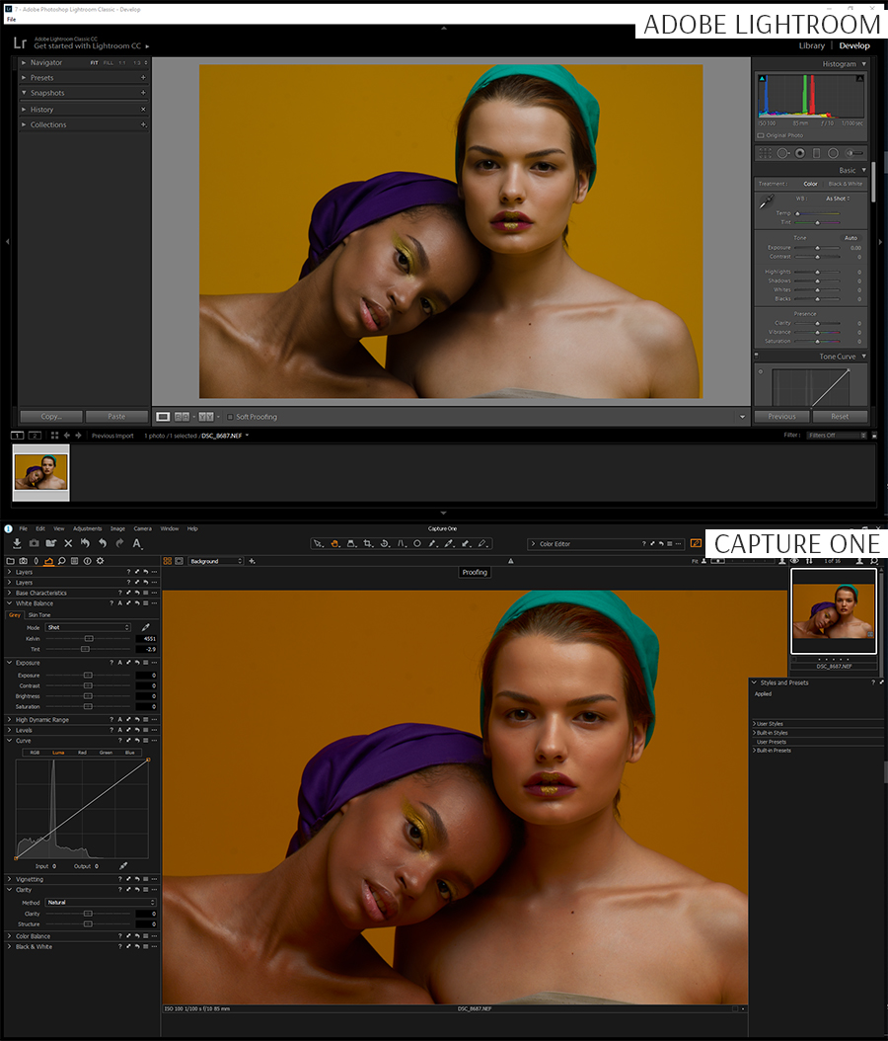The width and height of the screenshot is (888, 1041).
Task: Open Capture One's Output gear tool tab
Action: click(x=100, y=561)
